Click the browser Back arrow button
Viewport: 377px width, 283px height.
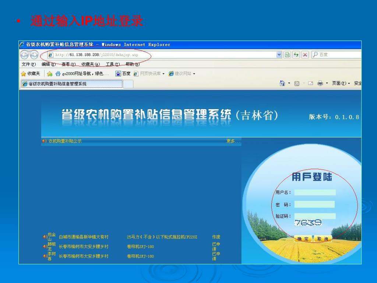pos(25,55)
